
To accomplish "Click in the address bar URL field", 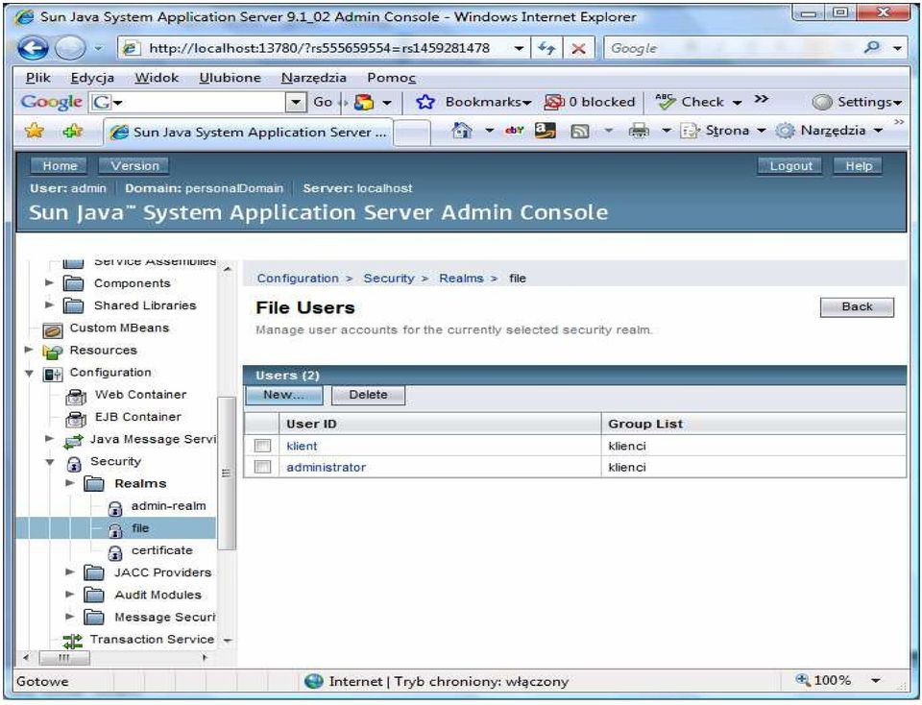I will [x=319, y=48].
